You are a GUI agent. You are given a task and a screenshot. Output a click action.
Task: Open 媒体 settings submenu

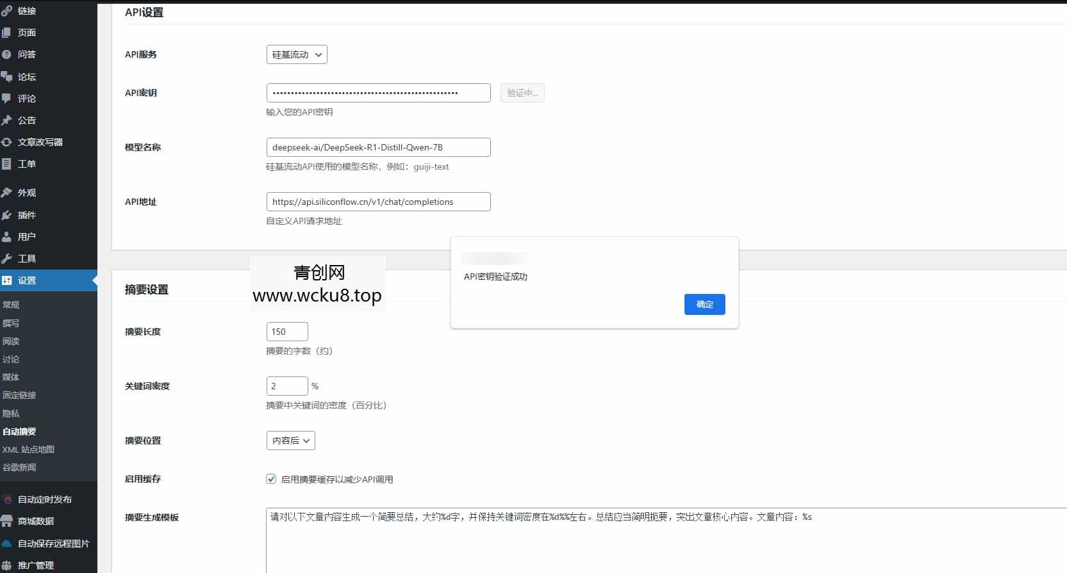click(11, 377)
